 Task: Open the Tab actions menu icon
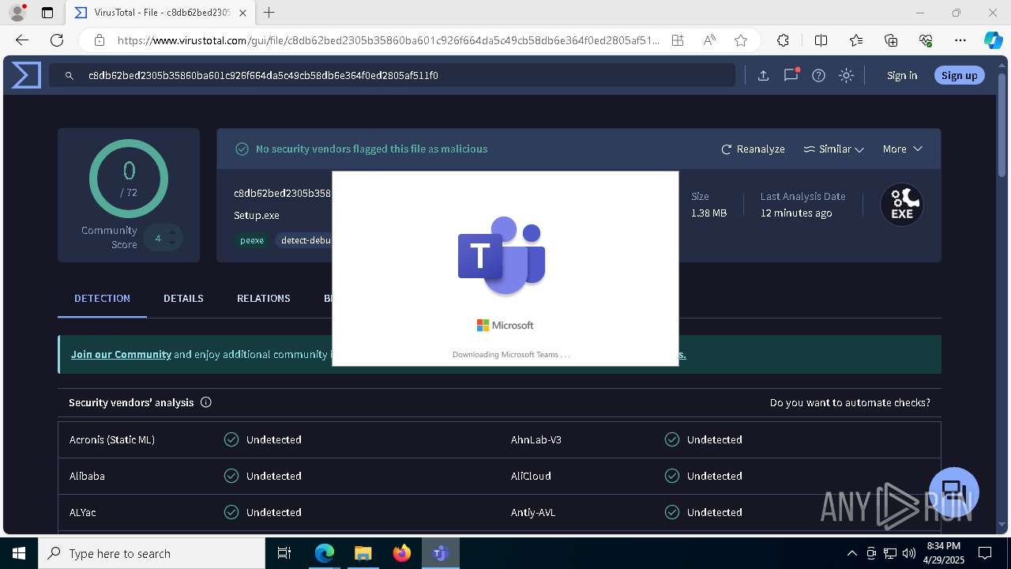coord(47,13)
